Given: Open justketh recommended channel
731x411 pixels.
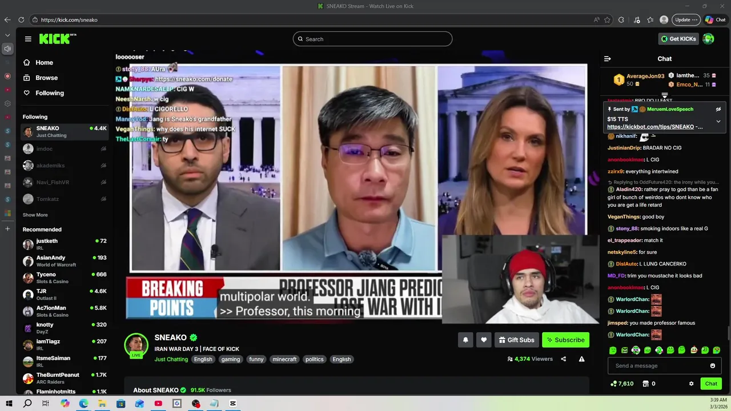Looking at the screenshot, I should [65, 244].
